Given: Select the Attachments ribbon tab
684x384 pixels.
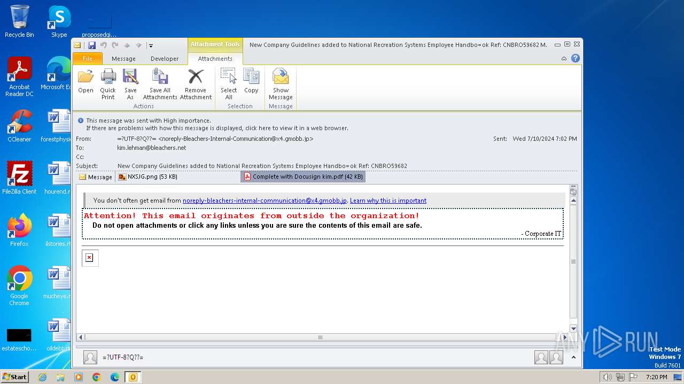Looking at the screenshot, I should pos(215,59).
